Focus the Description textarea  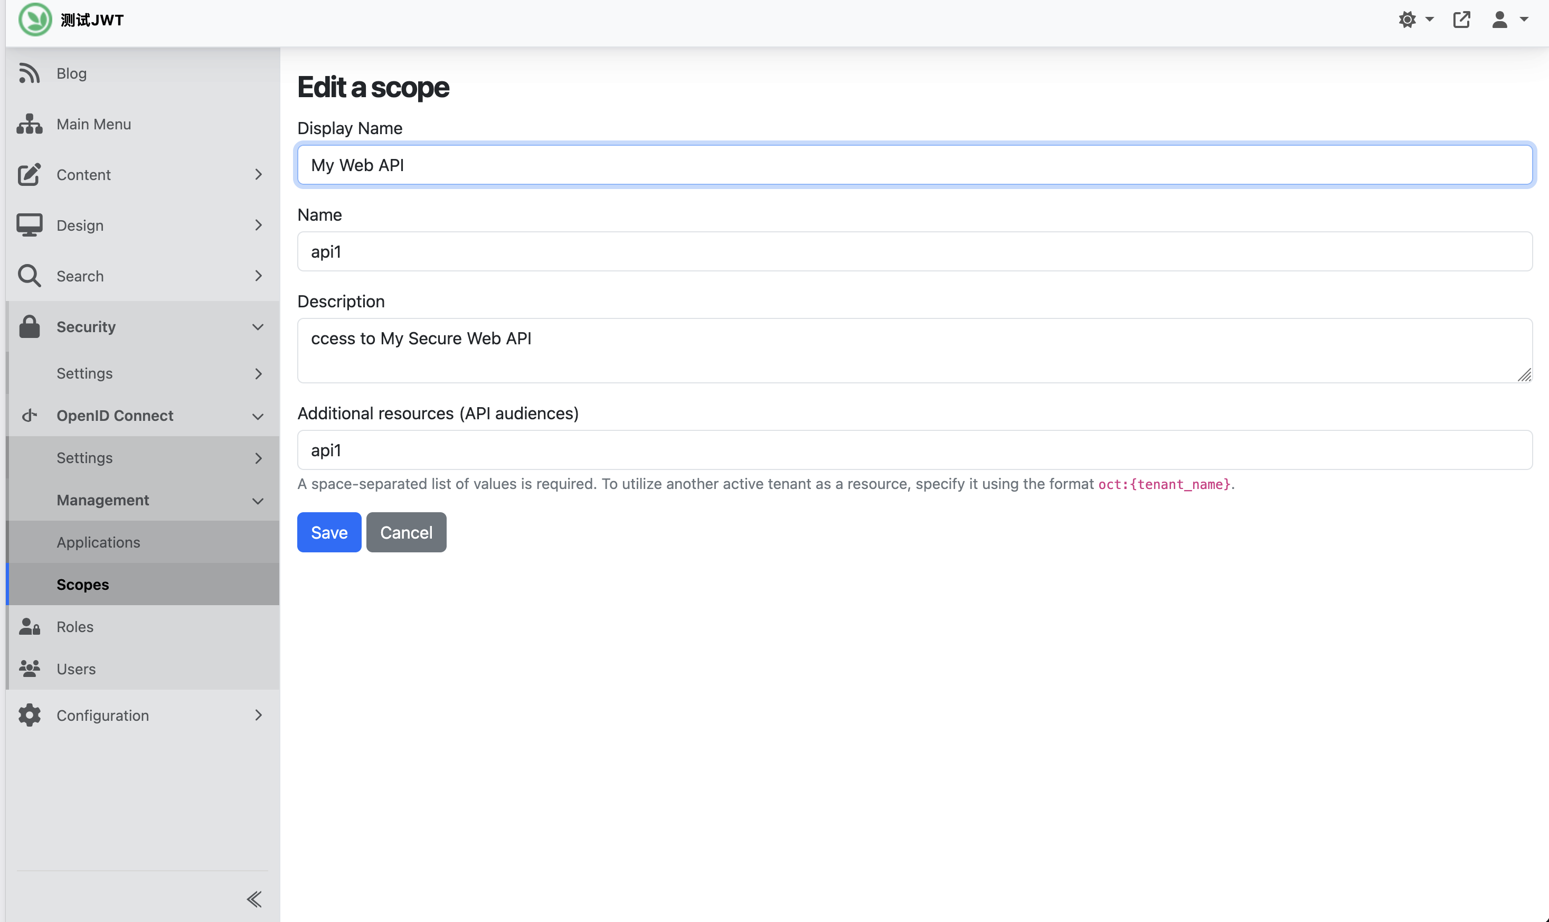pyautogui.click(x=914, y=351)
